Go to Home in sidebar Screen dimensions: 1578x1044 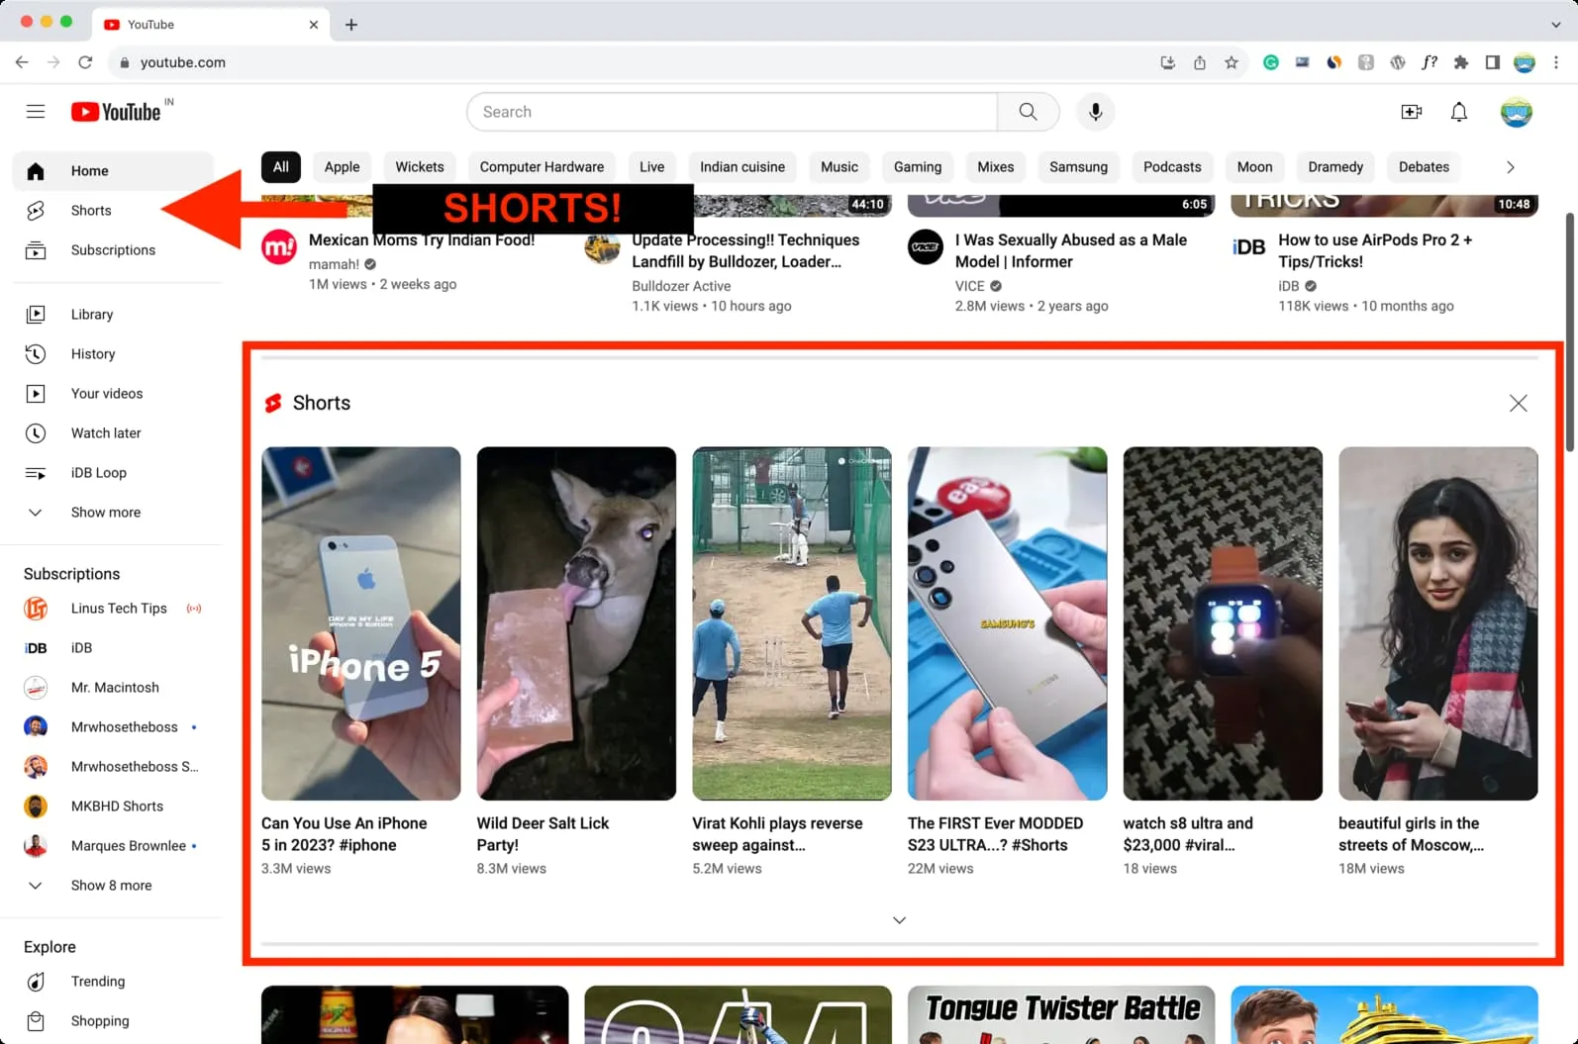pos(113,171)
